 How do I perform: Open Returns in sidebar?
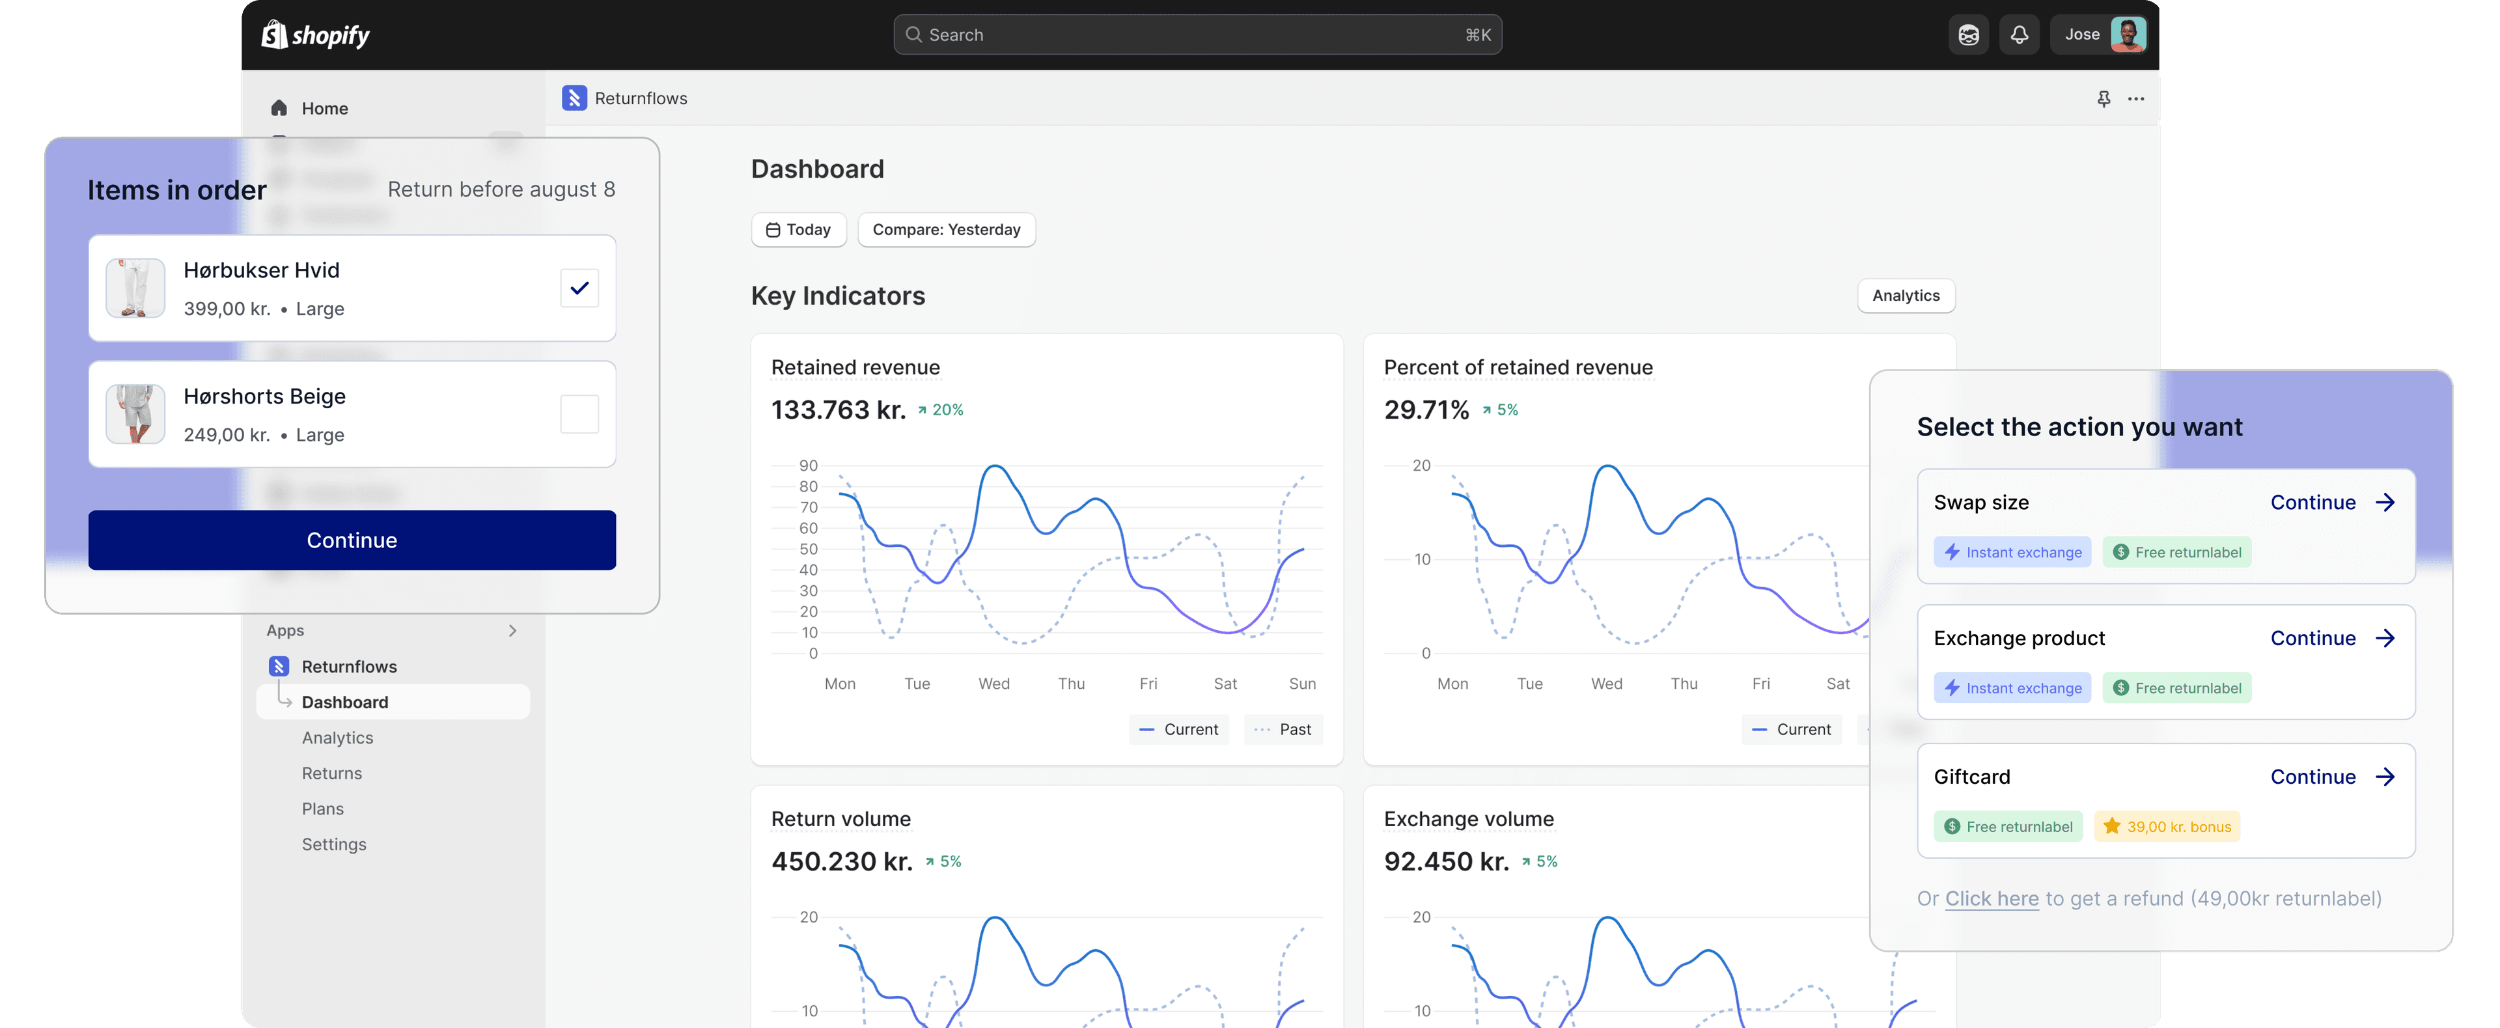coord(331,773)
